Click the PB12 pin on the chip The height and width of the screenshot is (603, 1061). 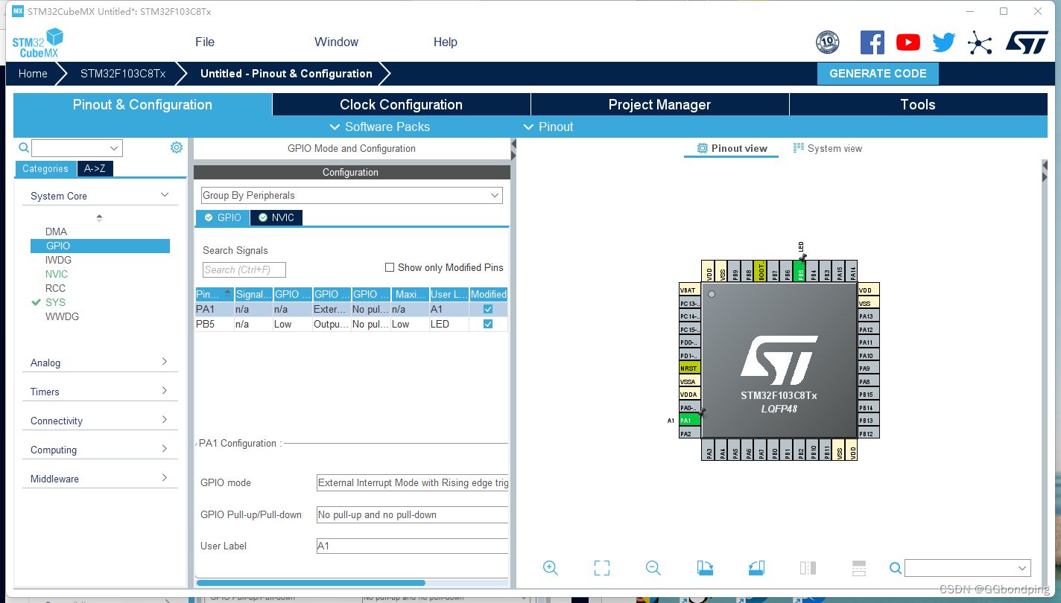pyautogui.click(x=868, y=433)
